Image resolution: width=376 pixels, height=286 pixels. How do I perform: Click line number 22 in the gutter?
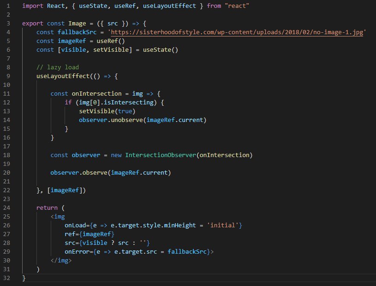[x=7, y=190]
